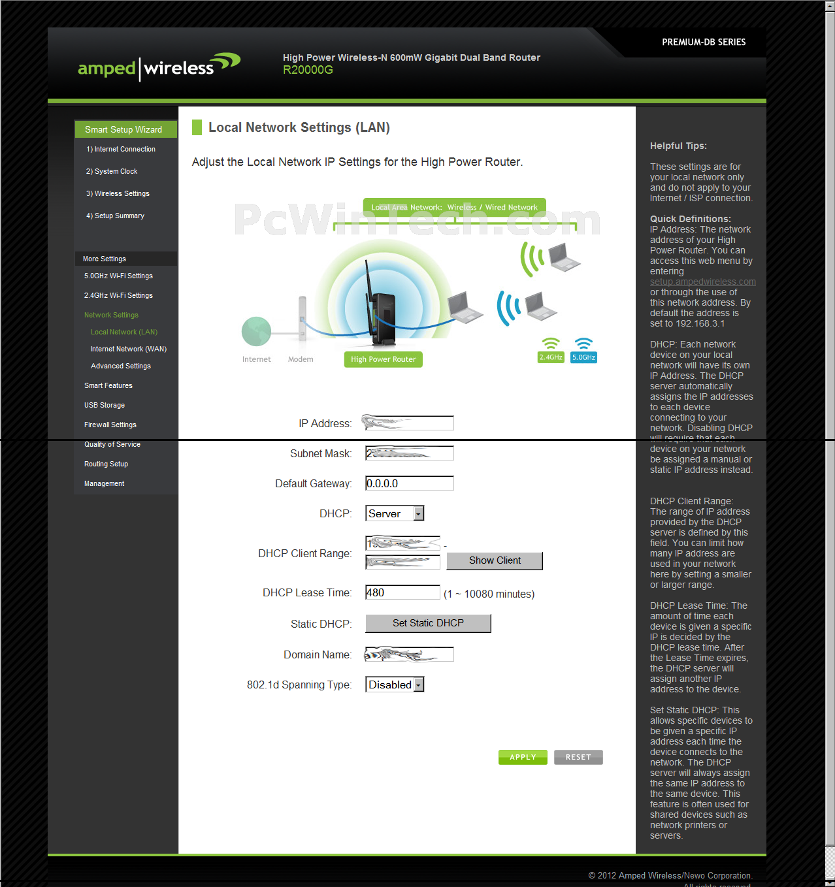Click the Show Client button
Viewport: 835px width, 887px height.
[x=495, y=560]
